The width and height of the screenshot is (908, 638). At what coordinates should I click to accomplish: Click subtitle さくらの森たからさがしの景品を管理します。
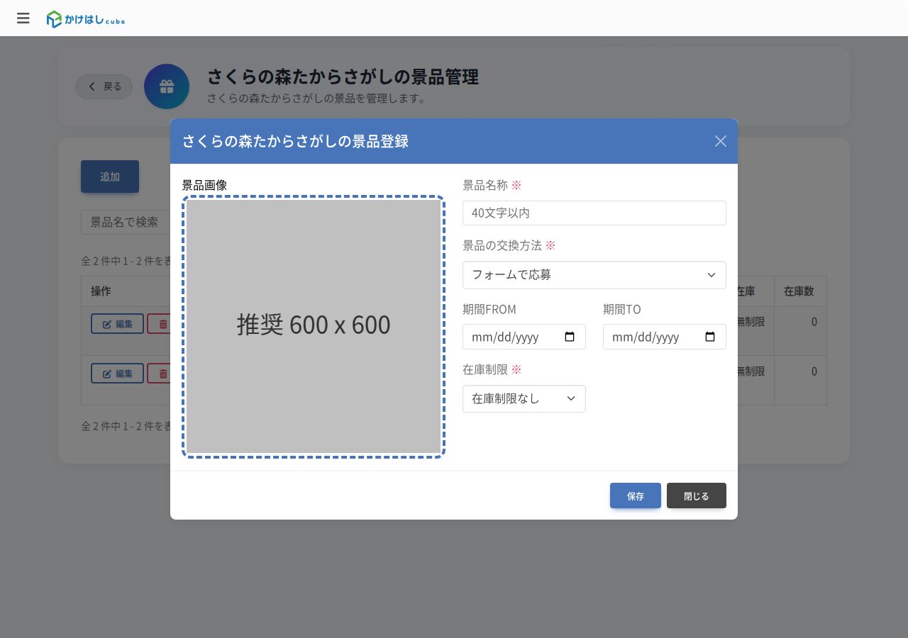tap(316, 98)
